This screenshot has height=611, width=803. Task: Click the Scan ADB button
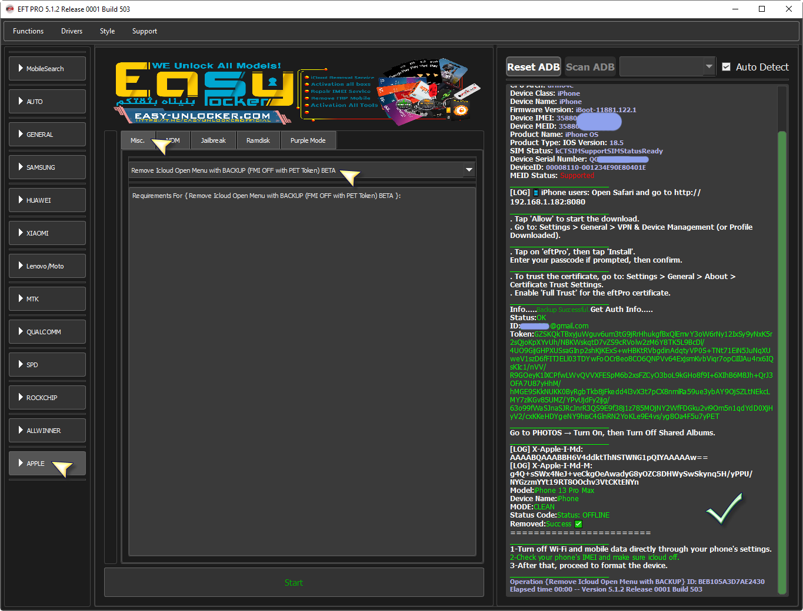coord(590,67)
